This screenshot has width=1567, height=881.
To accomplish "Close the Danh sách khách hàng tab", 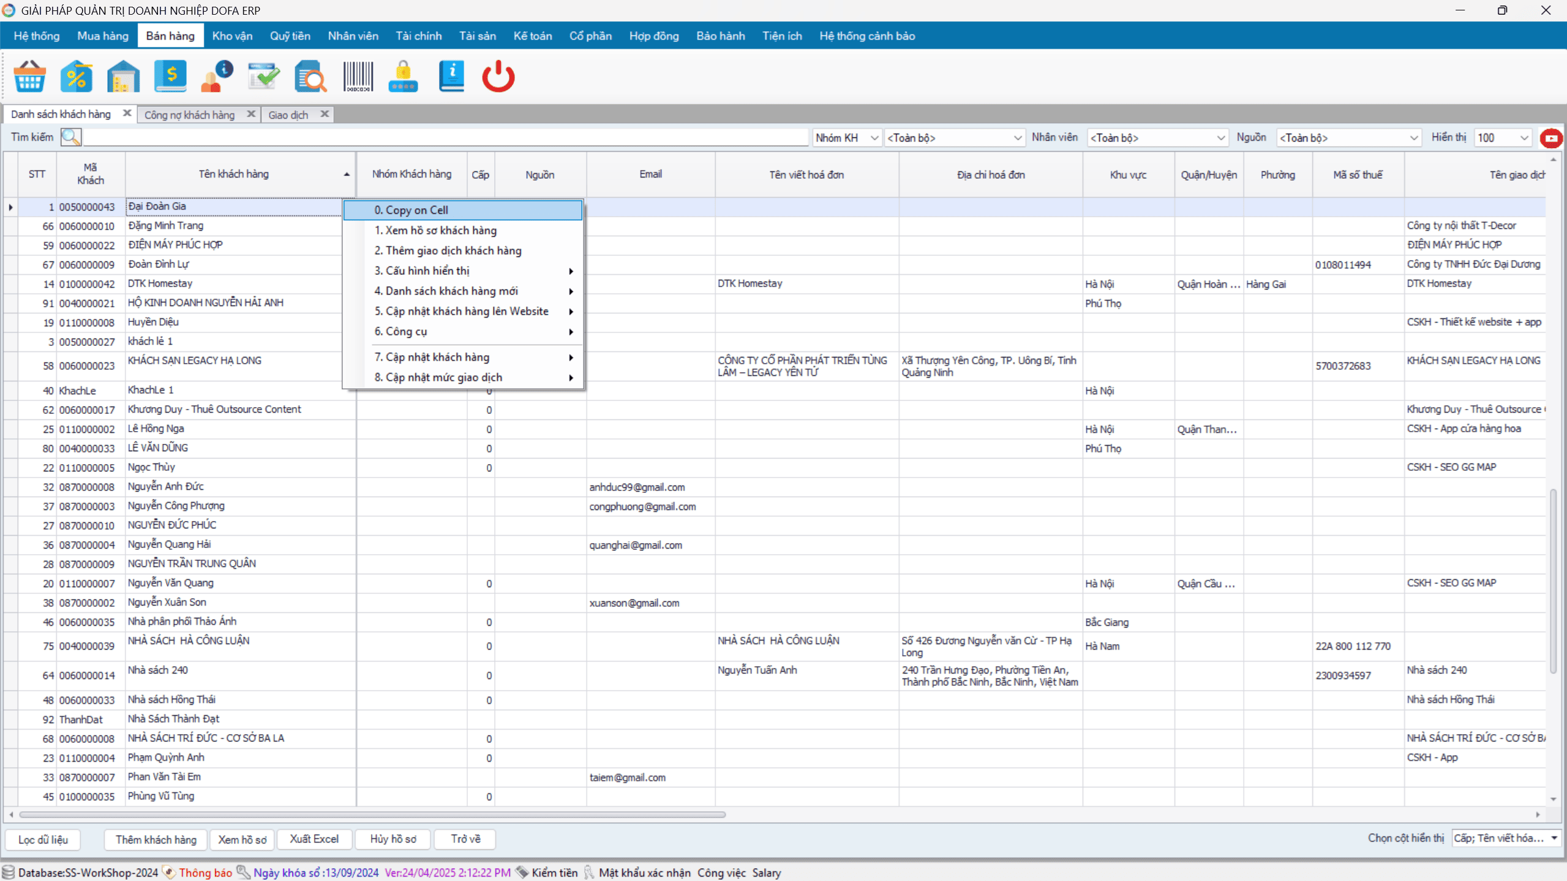I will pyautogui.click(x=127, y=113).
